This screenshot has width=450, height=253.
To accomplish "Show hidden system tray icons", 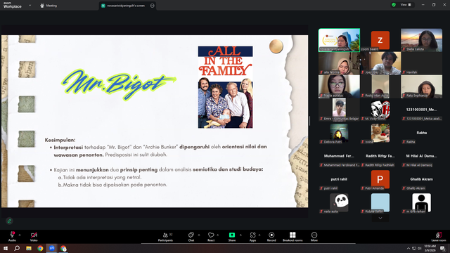I will (x=409, y=248).
